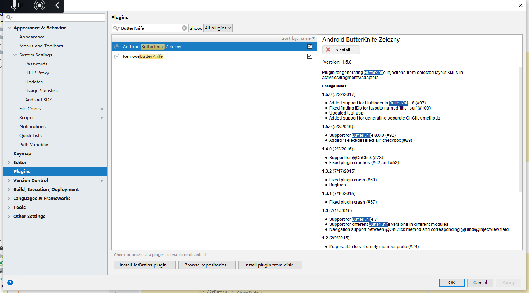Select Path Variables settings
Image resolution: width=529 pixels, height=293 pixels.
34,145
